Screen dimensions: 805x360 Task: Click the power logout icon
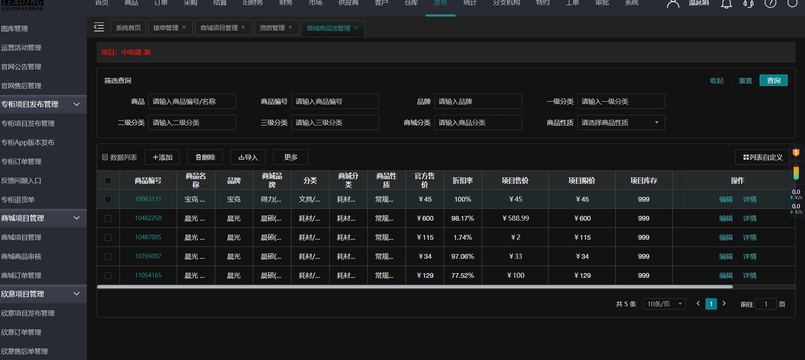point(792,3)
